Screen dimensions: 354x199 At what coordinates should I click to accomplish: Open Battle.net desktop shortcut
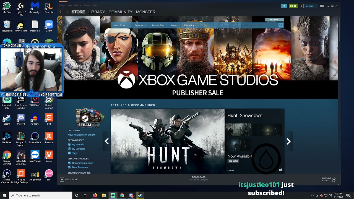7,138
